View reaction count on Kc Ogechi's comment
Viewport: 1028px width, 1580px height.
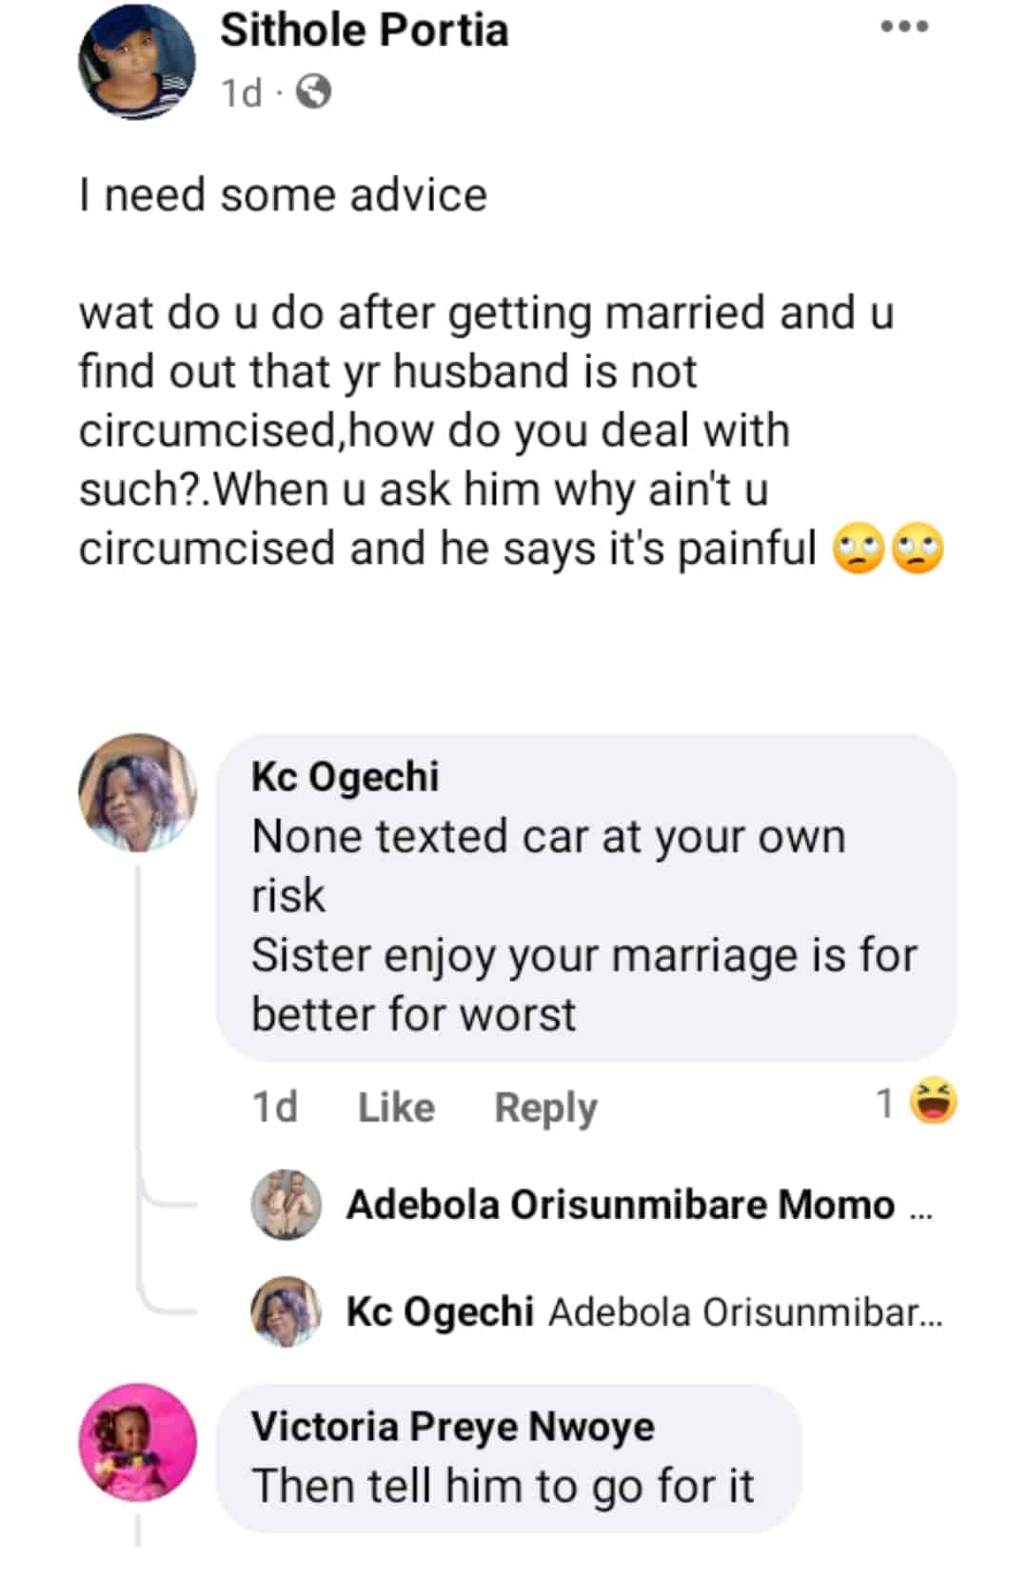[884, 1103]
